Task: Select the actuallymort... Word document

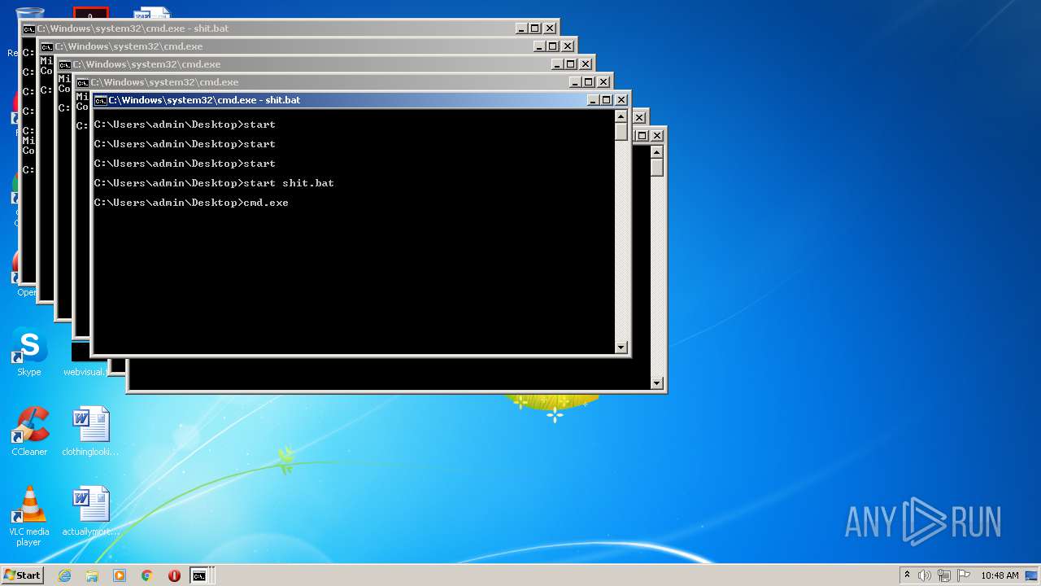Action: 90,511
